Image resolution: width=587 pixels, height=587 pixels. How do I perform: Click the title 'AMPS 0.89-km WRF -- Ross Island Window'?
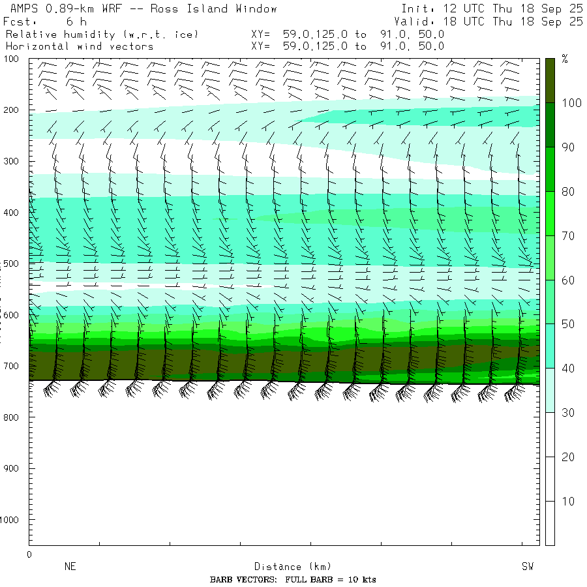tap(143, 8)
